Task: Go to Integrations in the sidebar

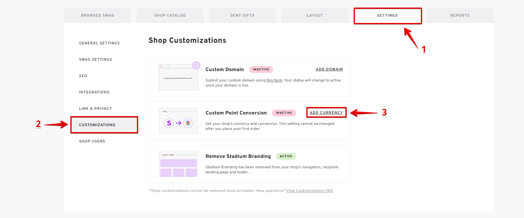Action: 94,92
